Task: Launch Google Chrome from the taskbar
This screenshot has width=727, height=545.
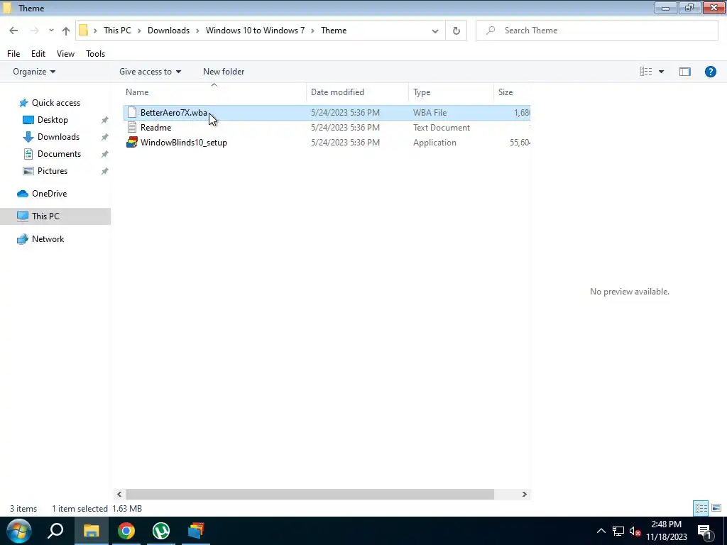Action: (126, 531)
